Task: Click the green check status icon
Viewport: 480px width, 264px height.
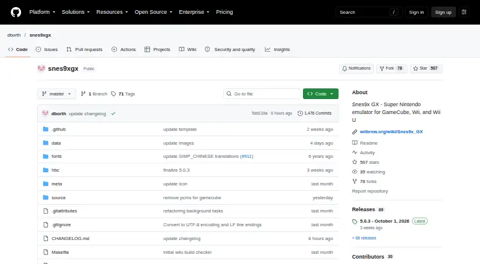Action: 113,113
